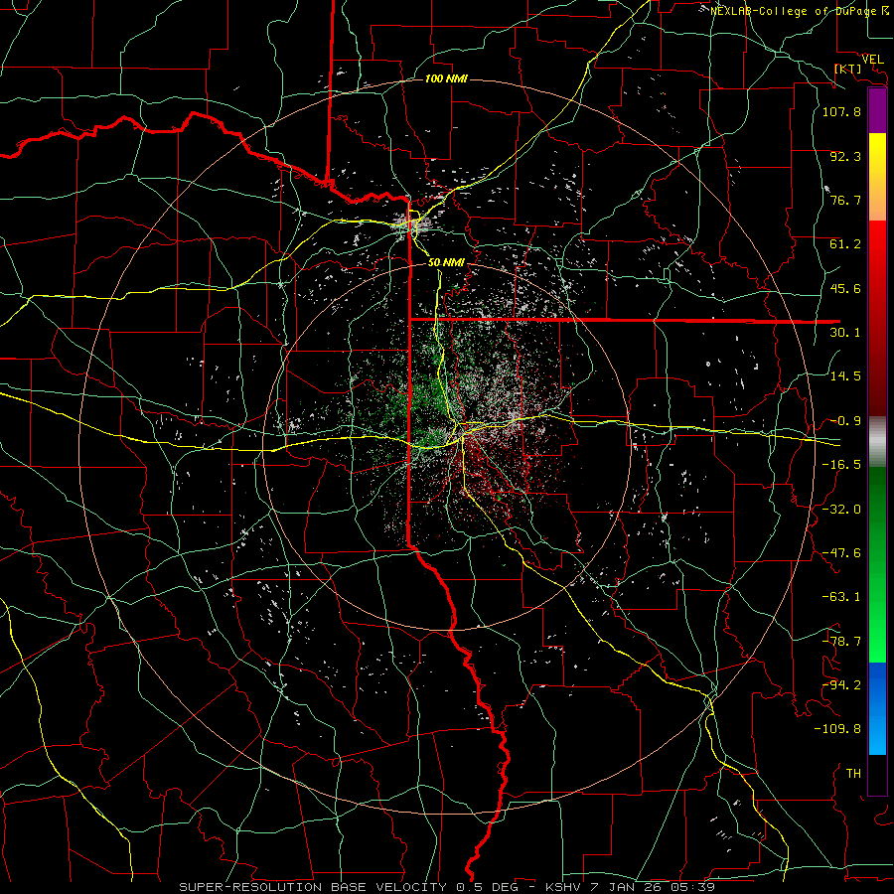Click the -94.2 scale value
This screenshot has width=894, height=894.
pos(841,685)
